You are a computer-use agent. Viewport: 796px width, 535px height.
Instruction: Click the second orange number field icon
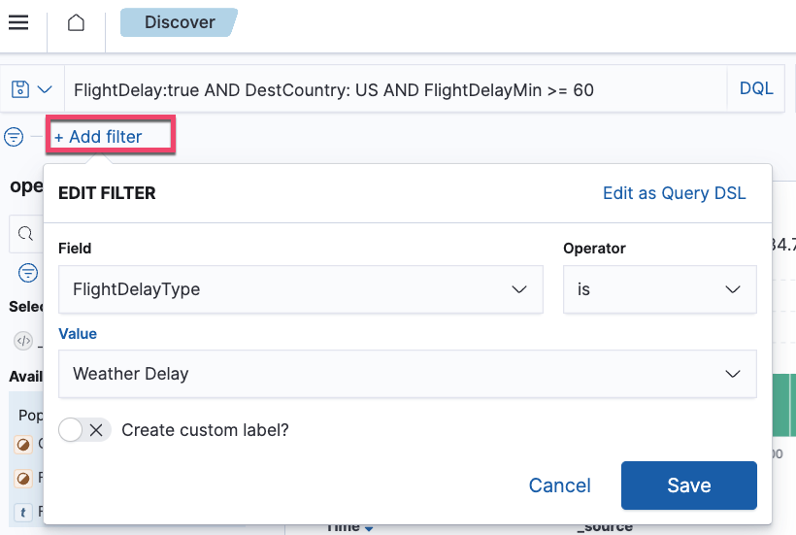pyautogui.click(x=23, y=478)
